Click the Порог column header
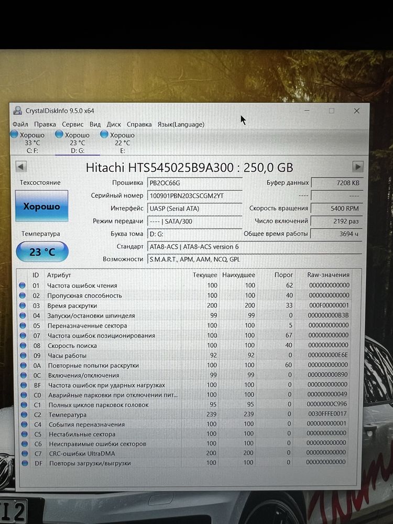Screen dimensions: 393x524 (x=283, y=275)
